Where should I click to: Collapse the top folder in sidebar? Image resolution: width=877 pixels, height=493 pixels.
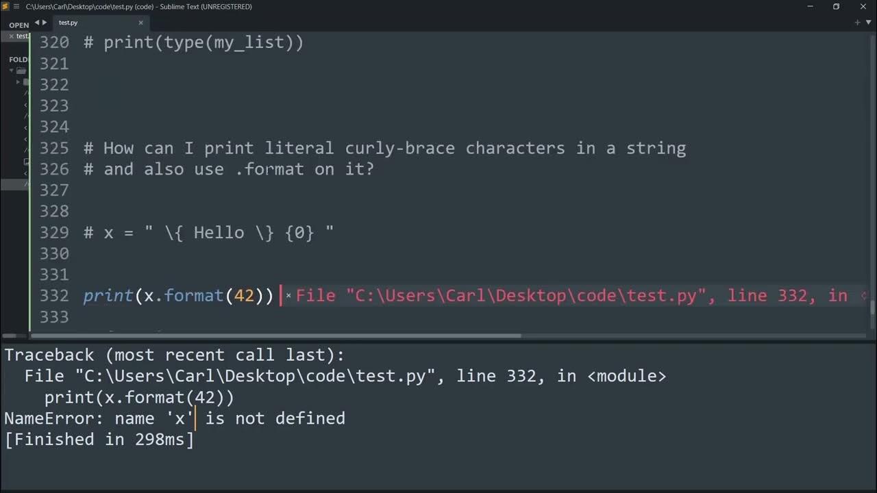pos(12,71)
